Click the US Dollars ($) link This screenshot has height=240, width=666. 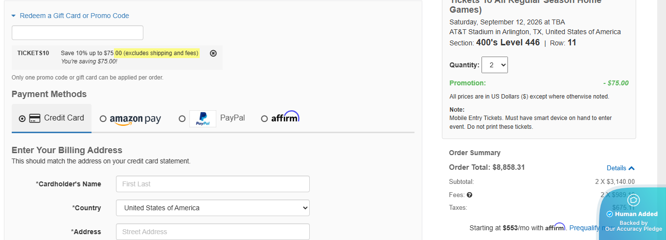525,97
